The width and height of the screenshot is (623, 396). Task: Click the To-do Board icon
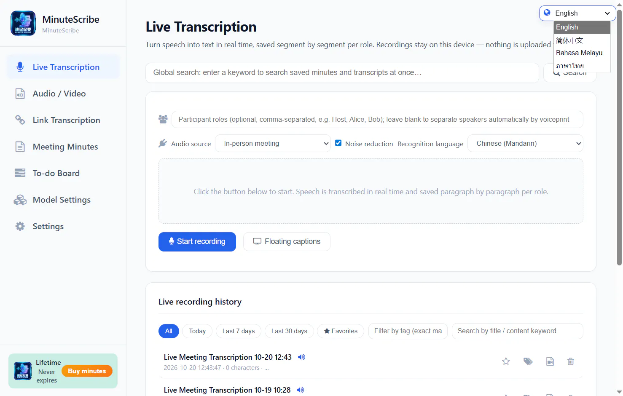click(20, 173)
